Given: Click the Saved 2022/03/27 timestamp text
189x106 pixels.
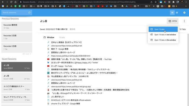Looking at the screenshot, I should click(54, 29).
